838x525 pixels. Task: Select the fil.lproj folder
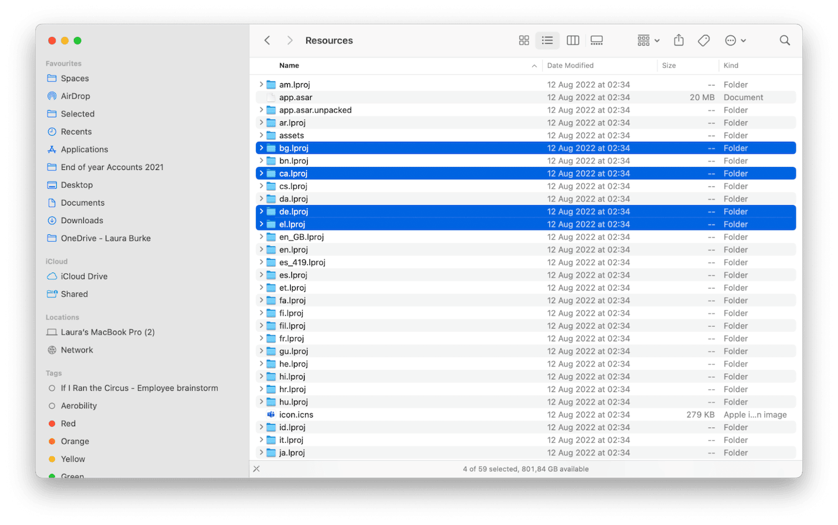coord(526,326)
